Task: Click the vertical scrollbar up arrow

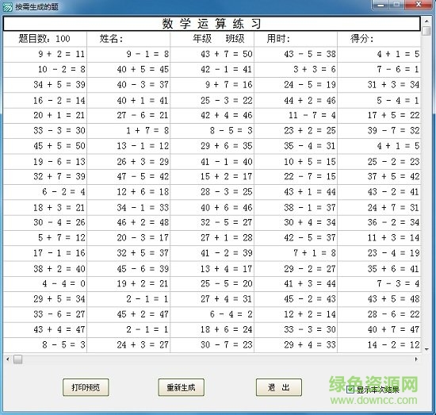Action: (426, 21)
